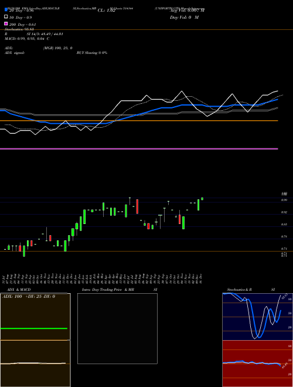Click the 'BUY Slowing @ 0%' signal text
This screenshot has width=293, height=387.
(x=92, y=53)
